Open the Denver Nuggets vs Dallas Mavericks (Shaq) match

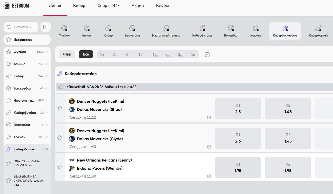[x=96, y=105]
